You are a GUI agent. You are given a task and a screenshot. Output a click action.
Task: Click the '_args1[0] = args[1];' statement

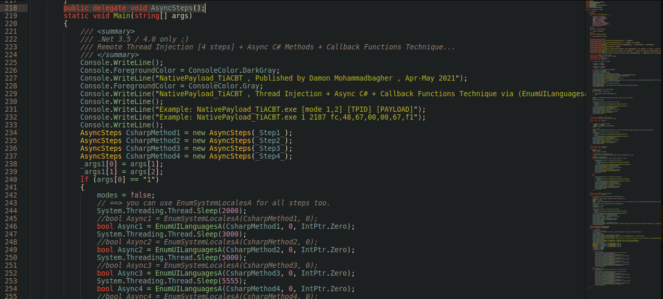coord(122,164)
